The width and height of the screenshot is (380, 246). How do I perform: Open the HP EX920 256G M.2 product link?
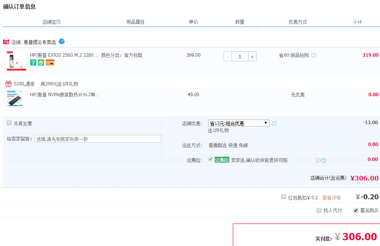coord(64,55)
